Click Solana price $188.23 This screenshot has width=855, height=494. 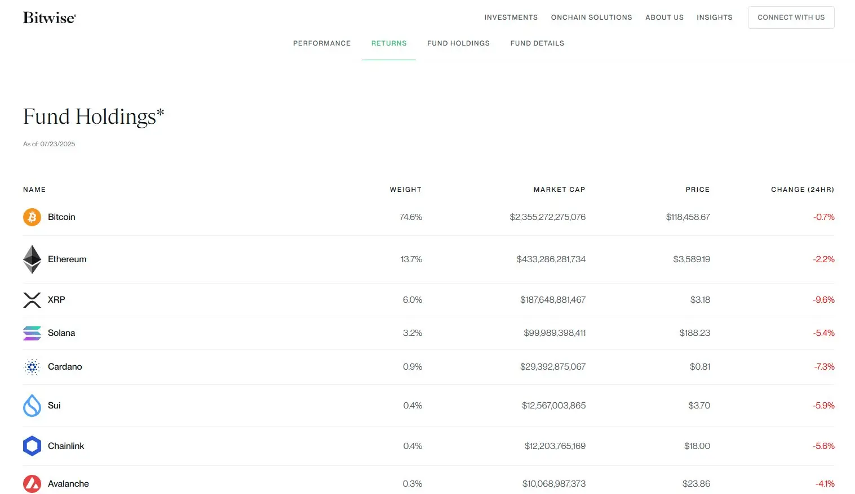[695, 333]
